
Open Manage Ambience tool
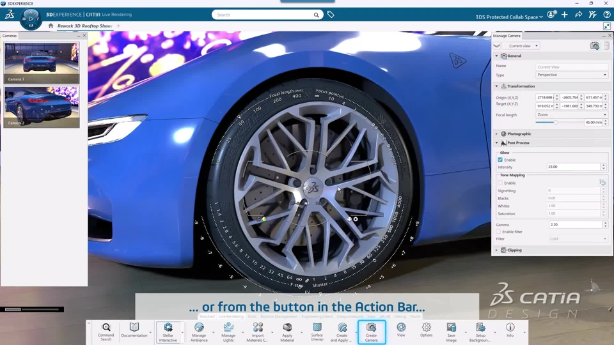pyautogui.click(x=199, y=332)
